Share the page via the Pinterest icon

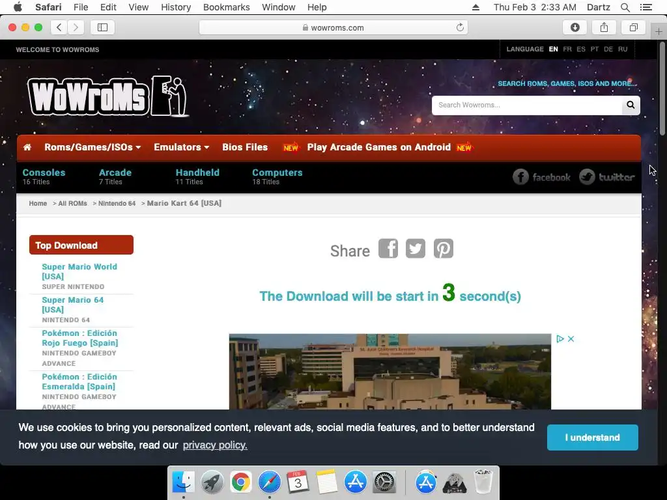(443, 248)
